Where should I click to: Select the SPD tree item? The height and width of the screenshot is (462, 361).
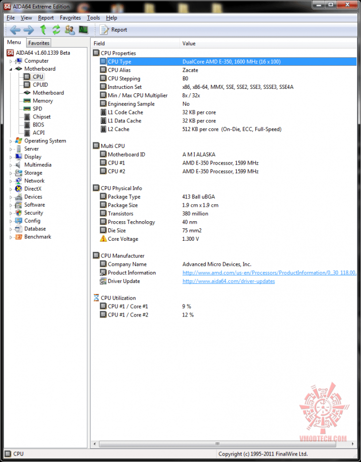37,109
